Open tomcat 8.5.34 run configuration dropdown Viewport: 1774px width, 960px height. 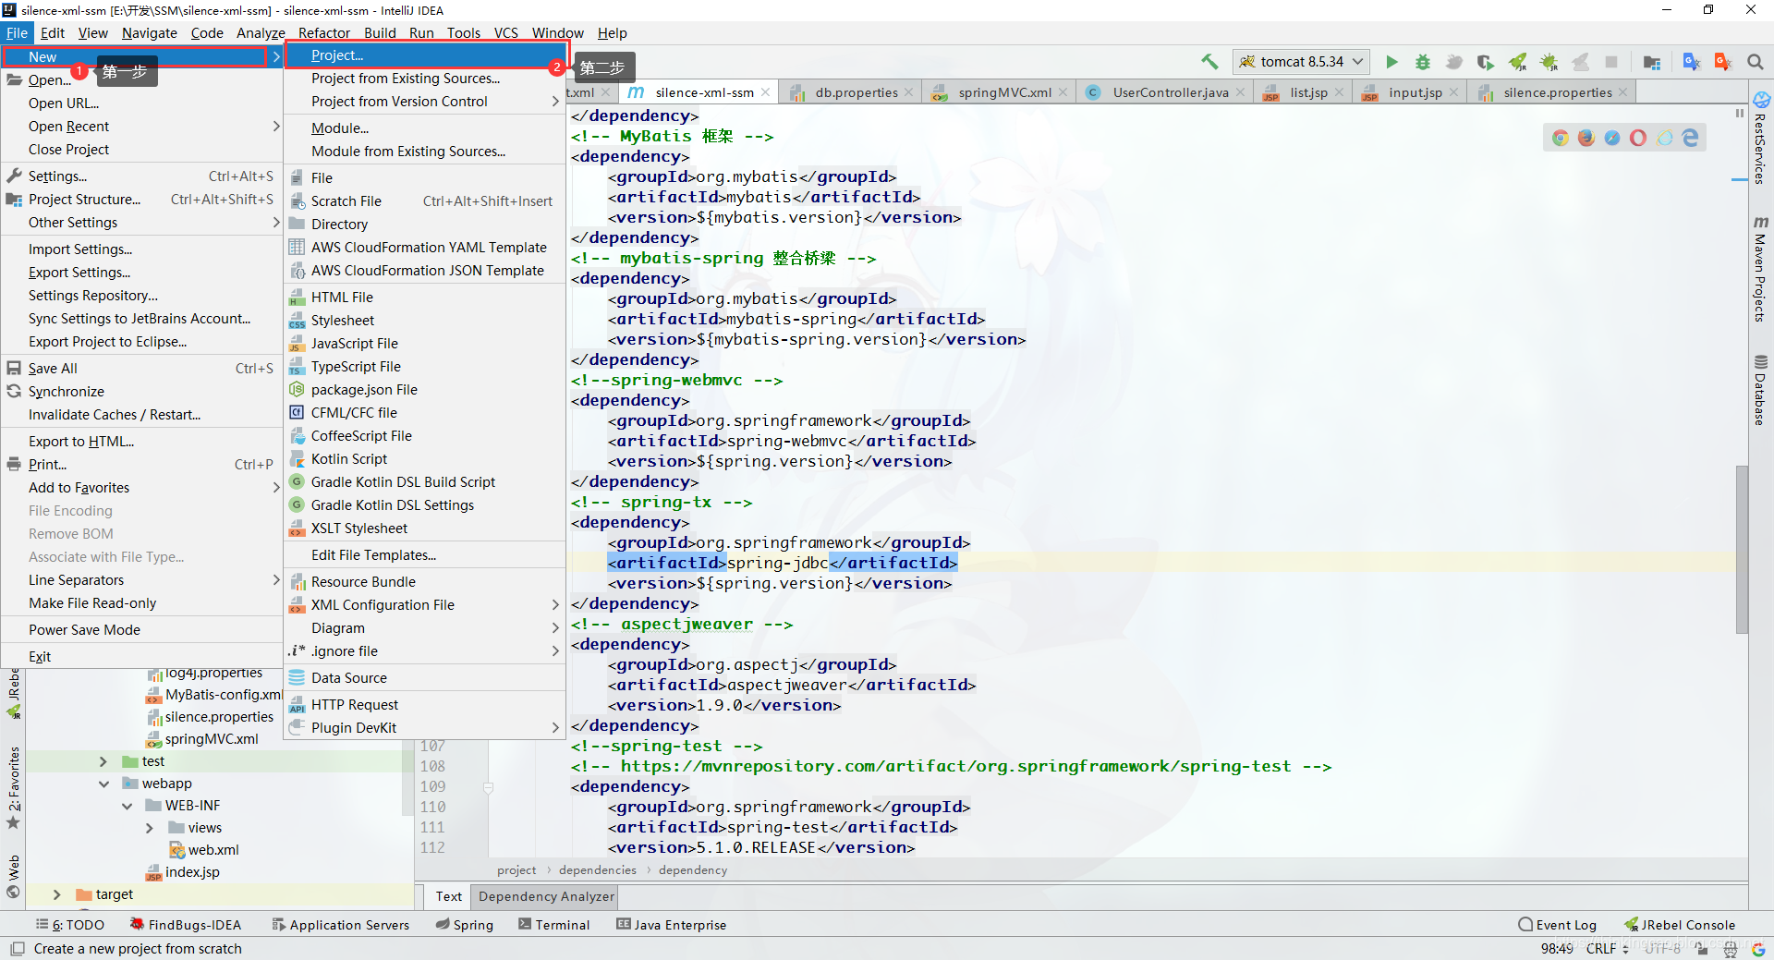[1301, 62]
